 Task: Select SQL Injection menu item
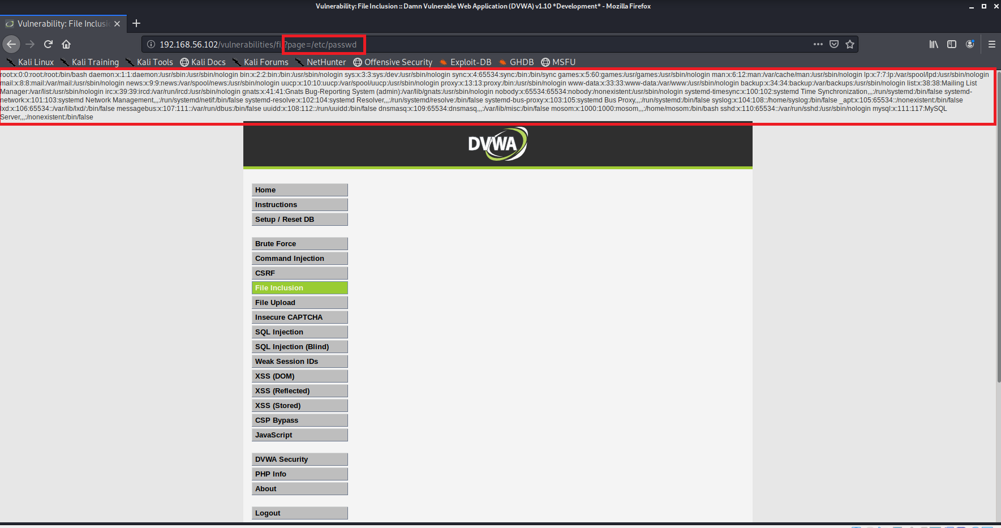point(300,332)
